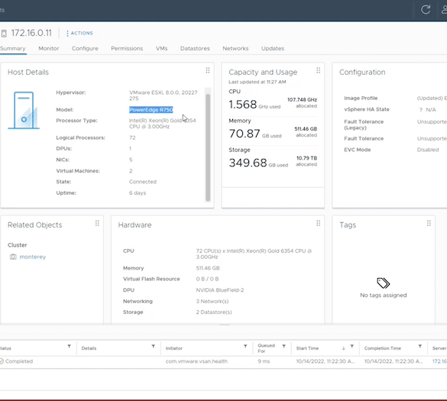The image size is (447, 401).
Task: Open the Configure tab
Action: pyautogui.click(x=85, y=48)
